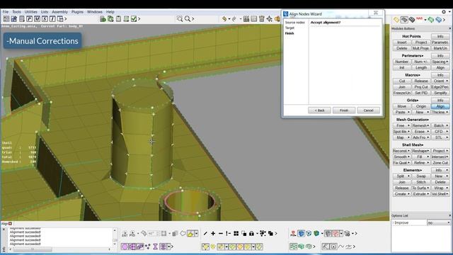Open the Tools menu
The width and height of the screenshot is (453, 255).
(x=16, y=12)
